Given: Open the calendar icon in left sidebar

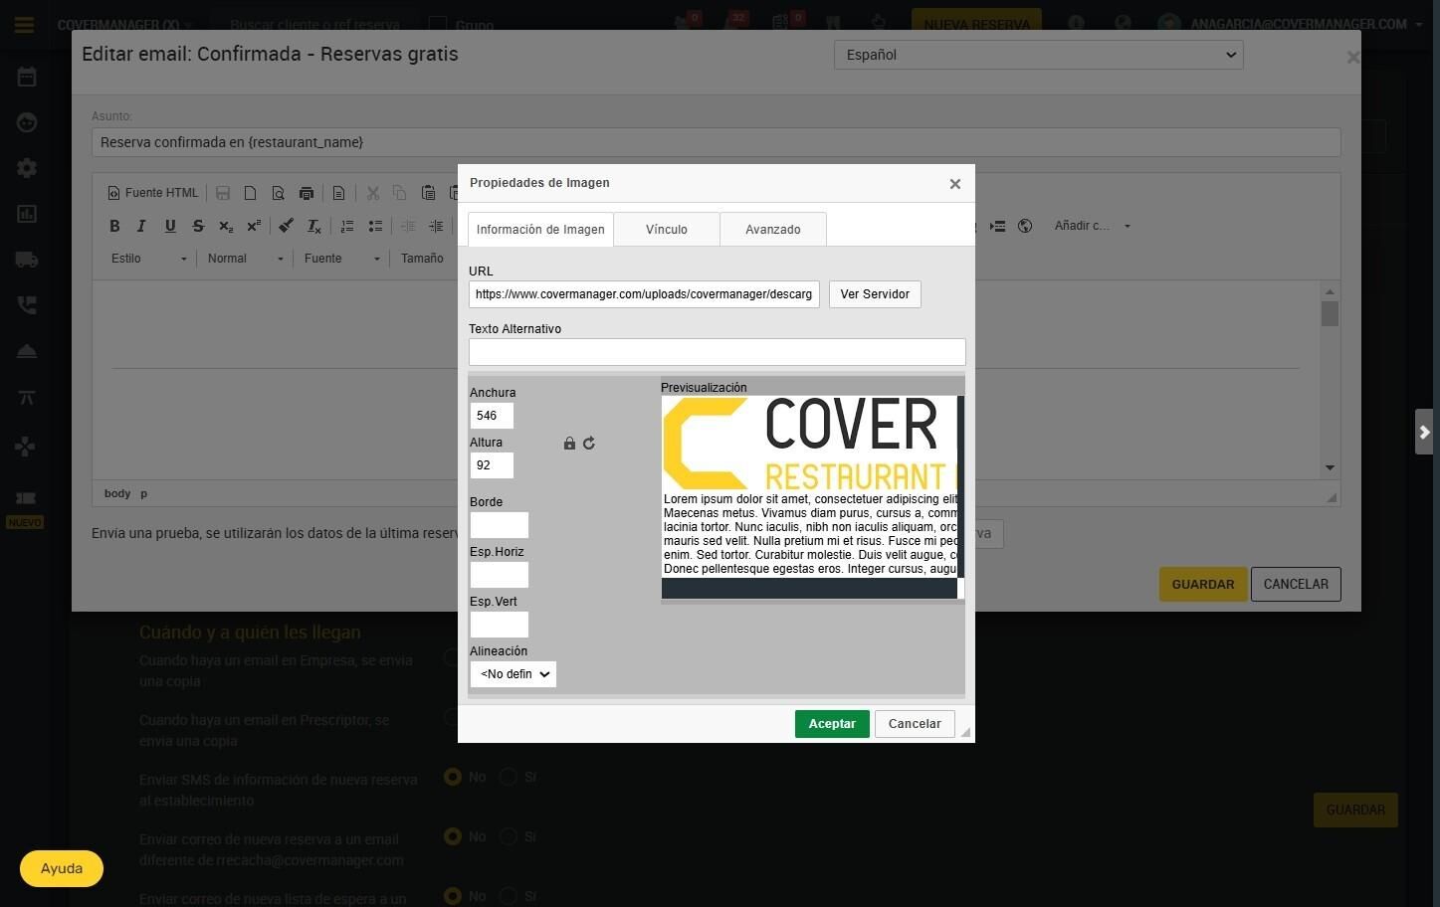Looking at the screenshot, I should coord(27,77).
